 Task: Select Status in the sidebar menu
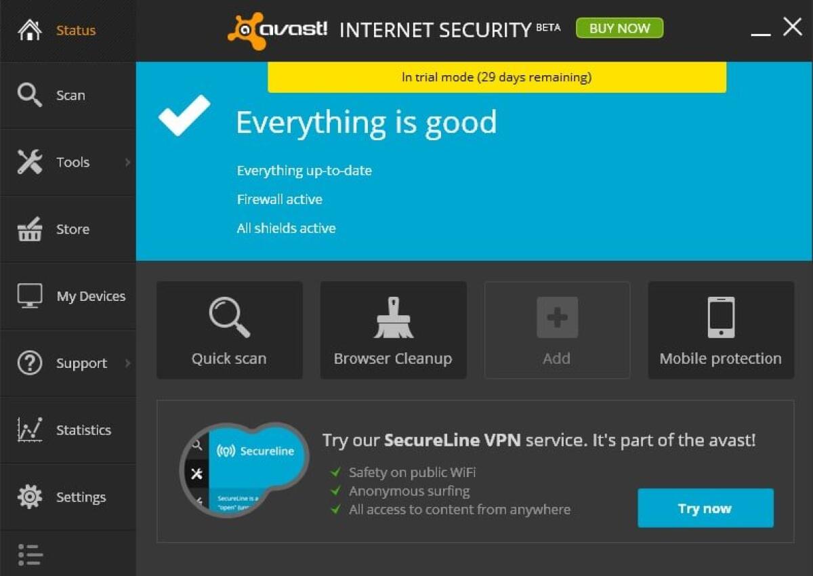point(75,30)
